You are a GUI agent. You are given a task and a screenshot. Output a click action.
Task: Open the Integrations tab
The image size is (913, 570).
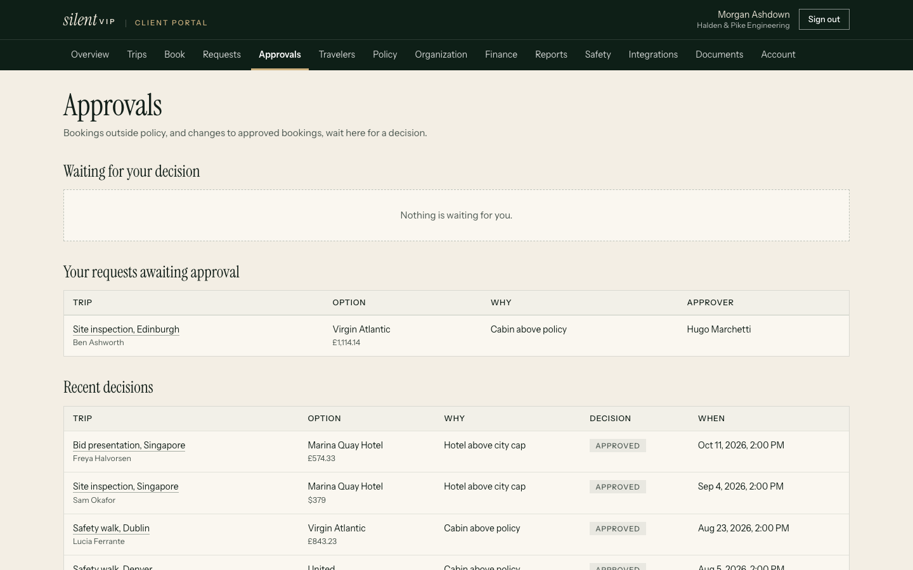[653, 54]
